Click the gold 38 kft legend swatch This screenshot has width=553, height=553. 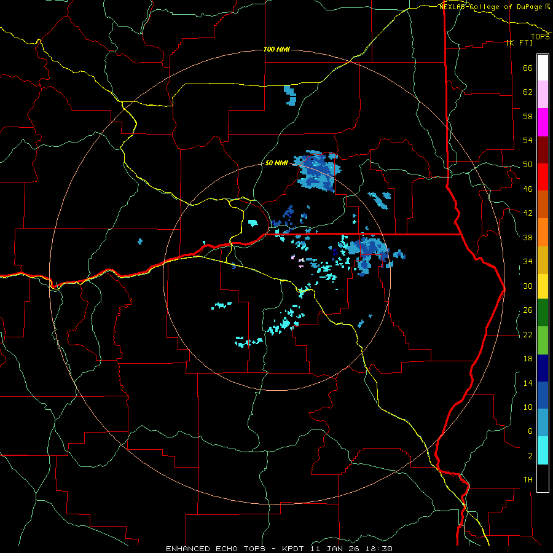543,260
